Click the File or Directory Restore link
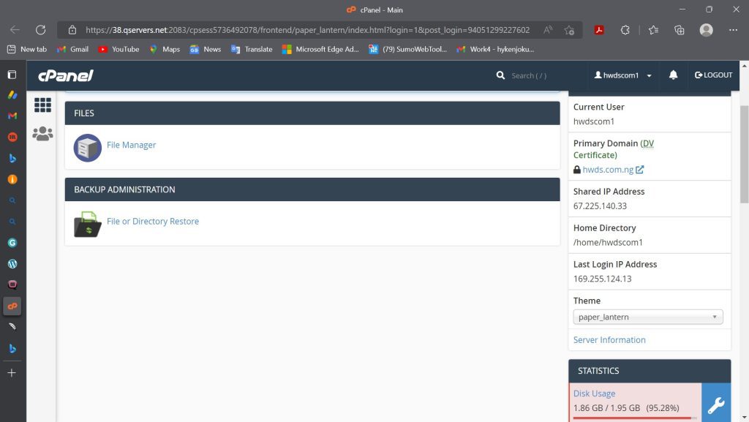The image size is (749, 422). (153, 221)
